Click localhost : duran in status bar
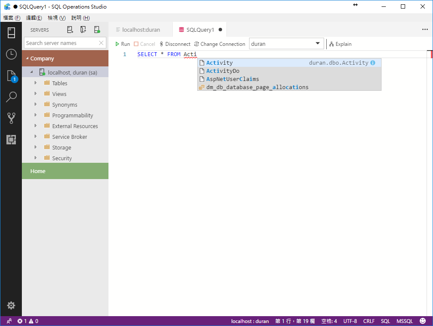Screen dimensions: 433x326 click(250, 321)
